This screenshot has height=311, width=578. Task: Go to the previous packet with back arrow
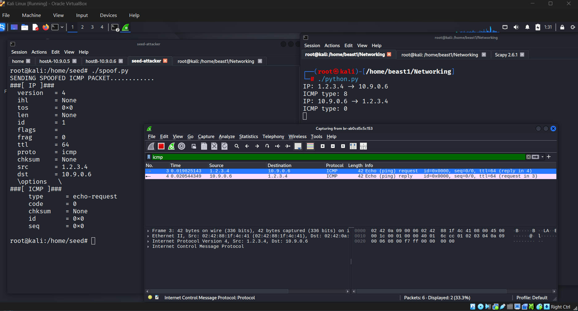coord(247,146)
